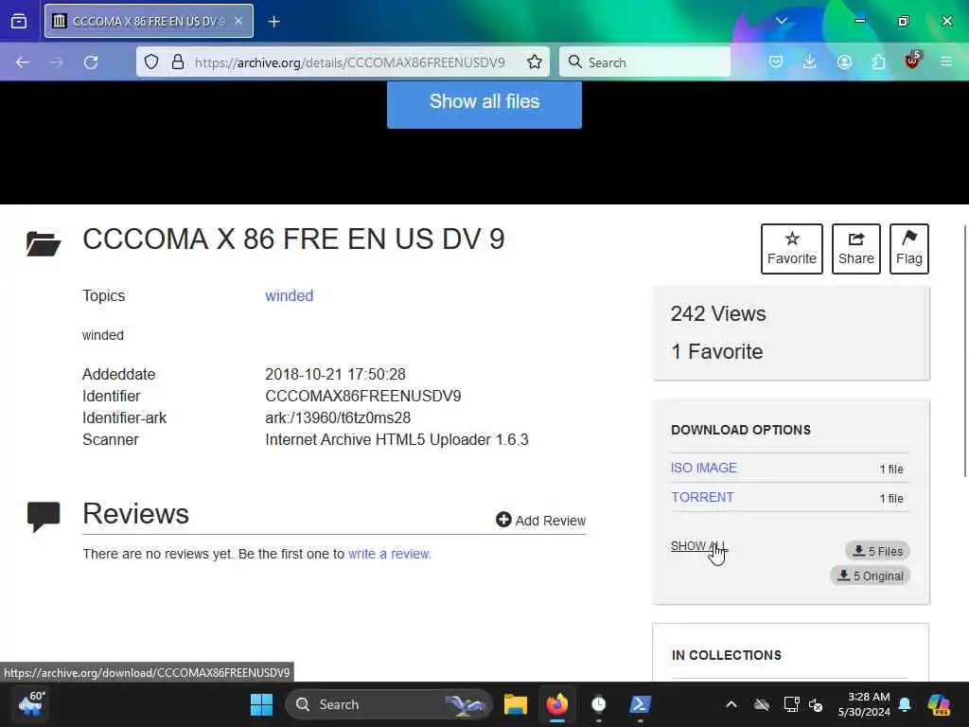Viewport: 969px width, 727px height.
Task: Bookmark this page with star icon
Action: (535, 62)
